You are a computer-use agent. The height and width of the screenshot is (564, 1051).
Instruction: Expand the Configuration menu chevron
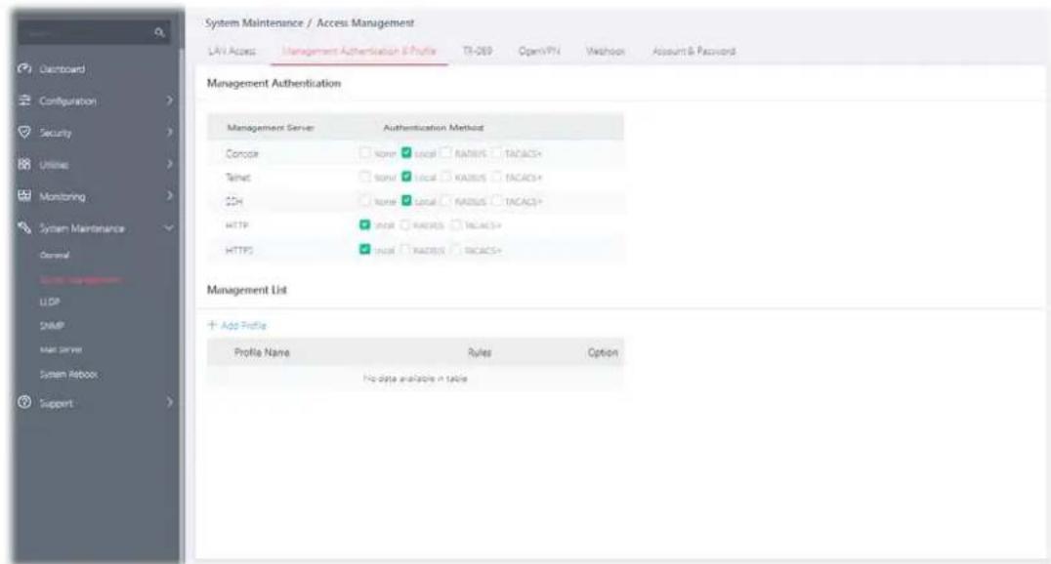[x=169, y=101]
